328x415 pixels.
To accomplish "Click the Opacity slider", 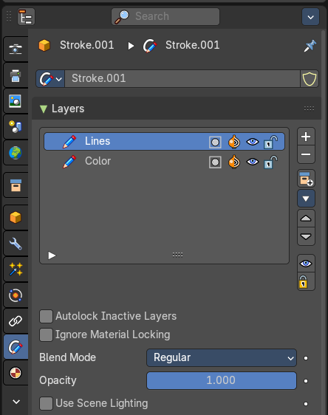I will pyautogui.click(x=222, y=380).
